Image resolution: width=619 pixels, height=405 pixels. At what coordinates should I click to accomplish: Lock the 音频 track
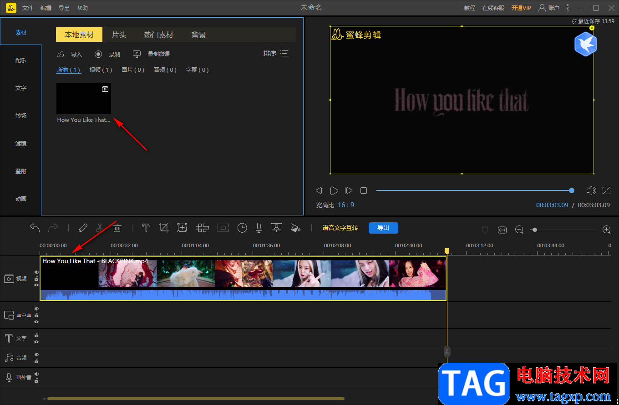tap(36, 361)
